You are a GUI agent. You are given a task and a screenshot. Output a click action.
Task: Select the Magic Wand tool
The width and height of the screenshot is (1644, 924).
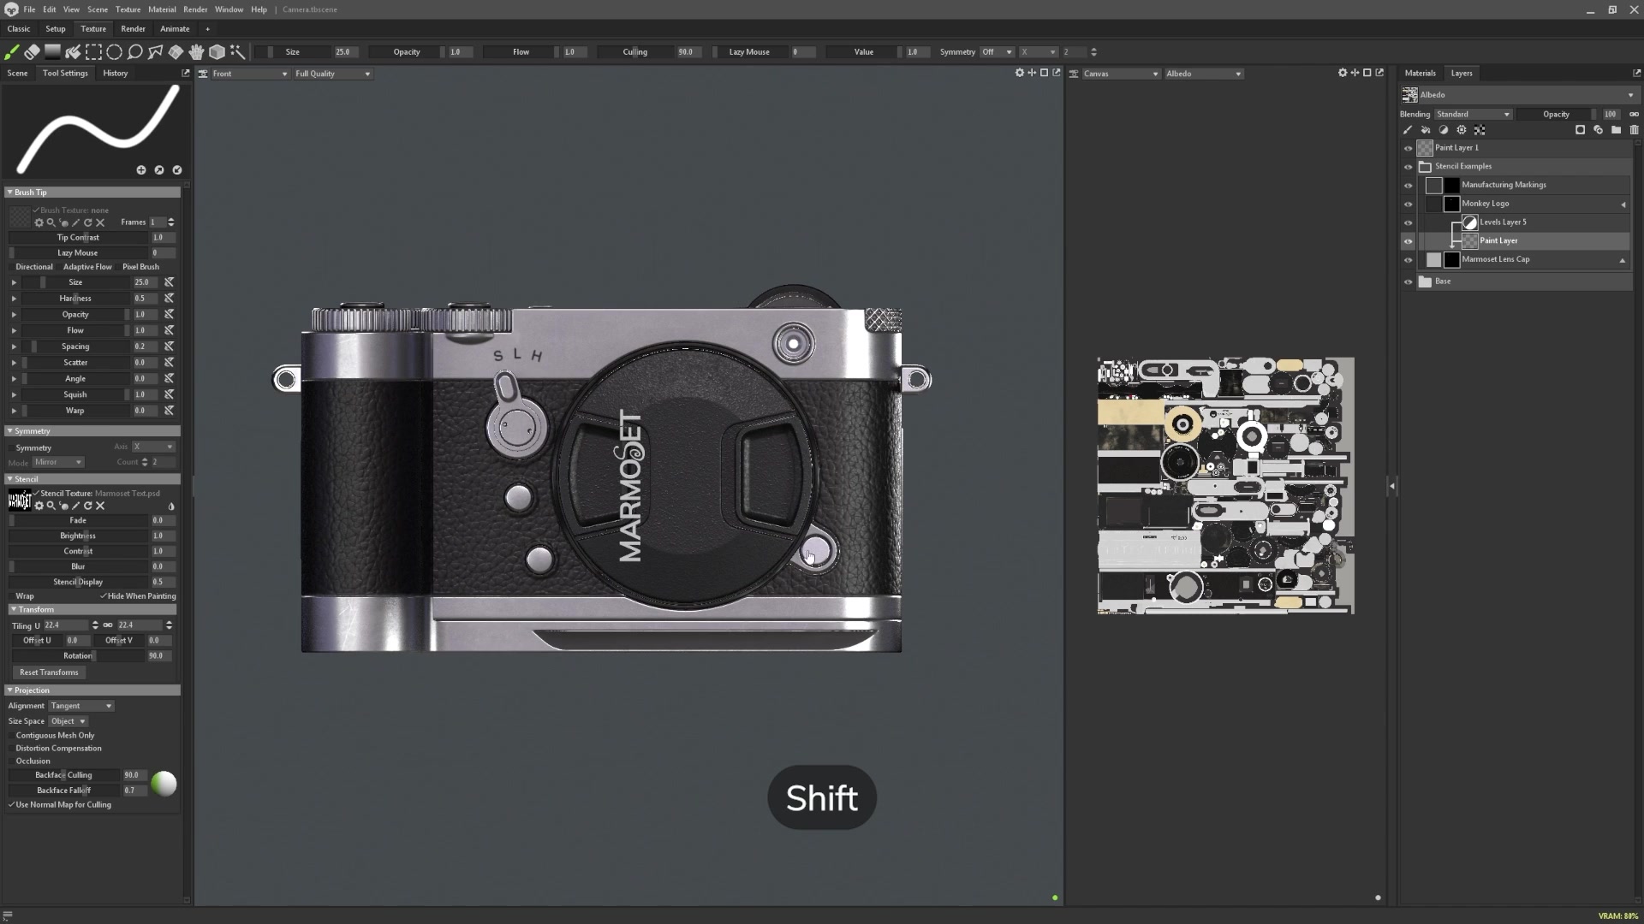(x=237, y=52)
